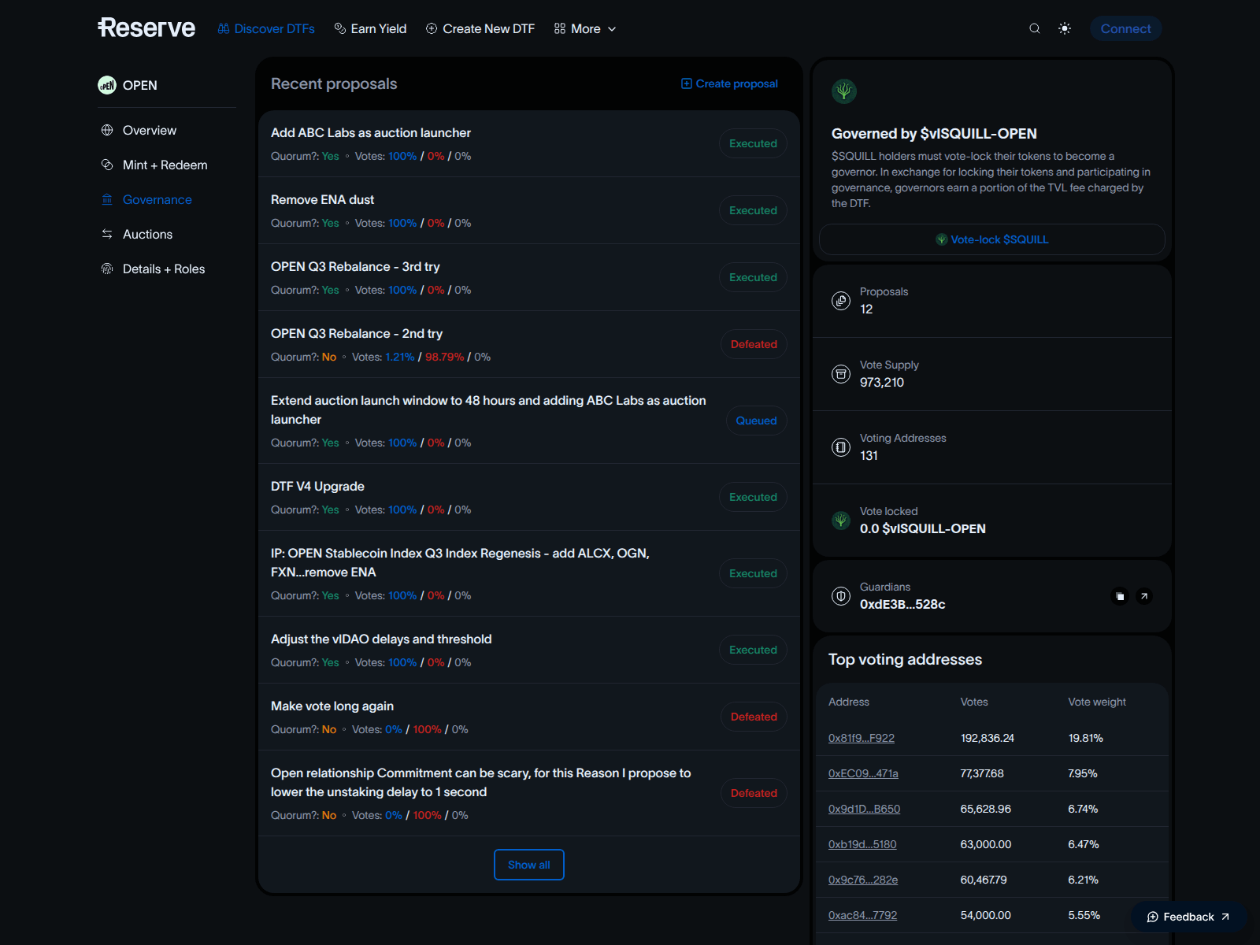This screenshot has width=1260, height=945.
Task: Click the 98.79% red vote percentage
Action: tap(444, 357)
